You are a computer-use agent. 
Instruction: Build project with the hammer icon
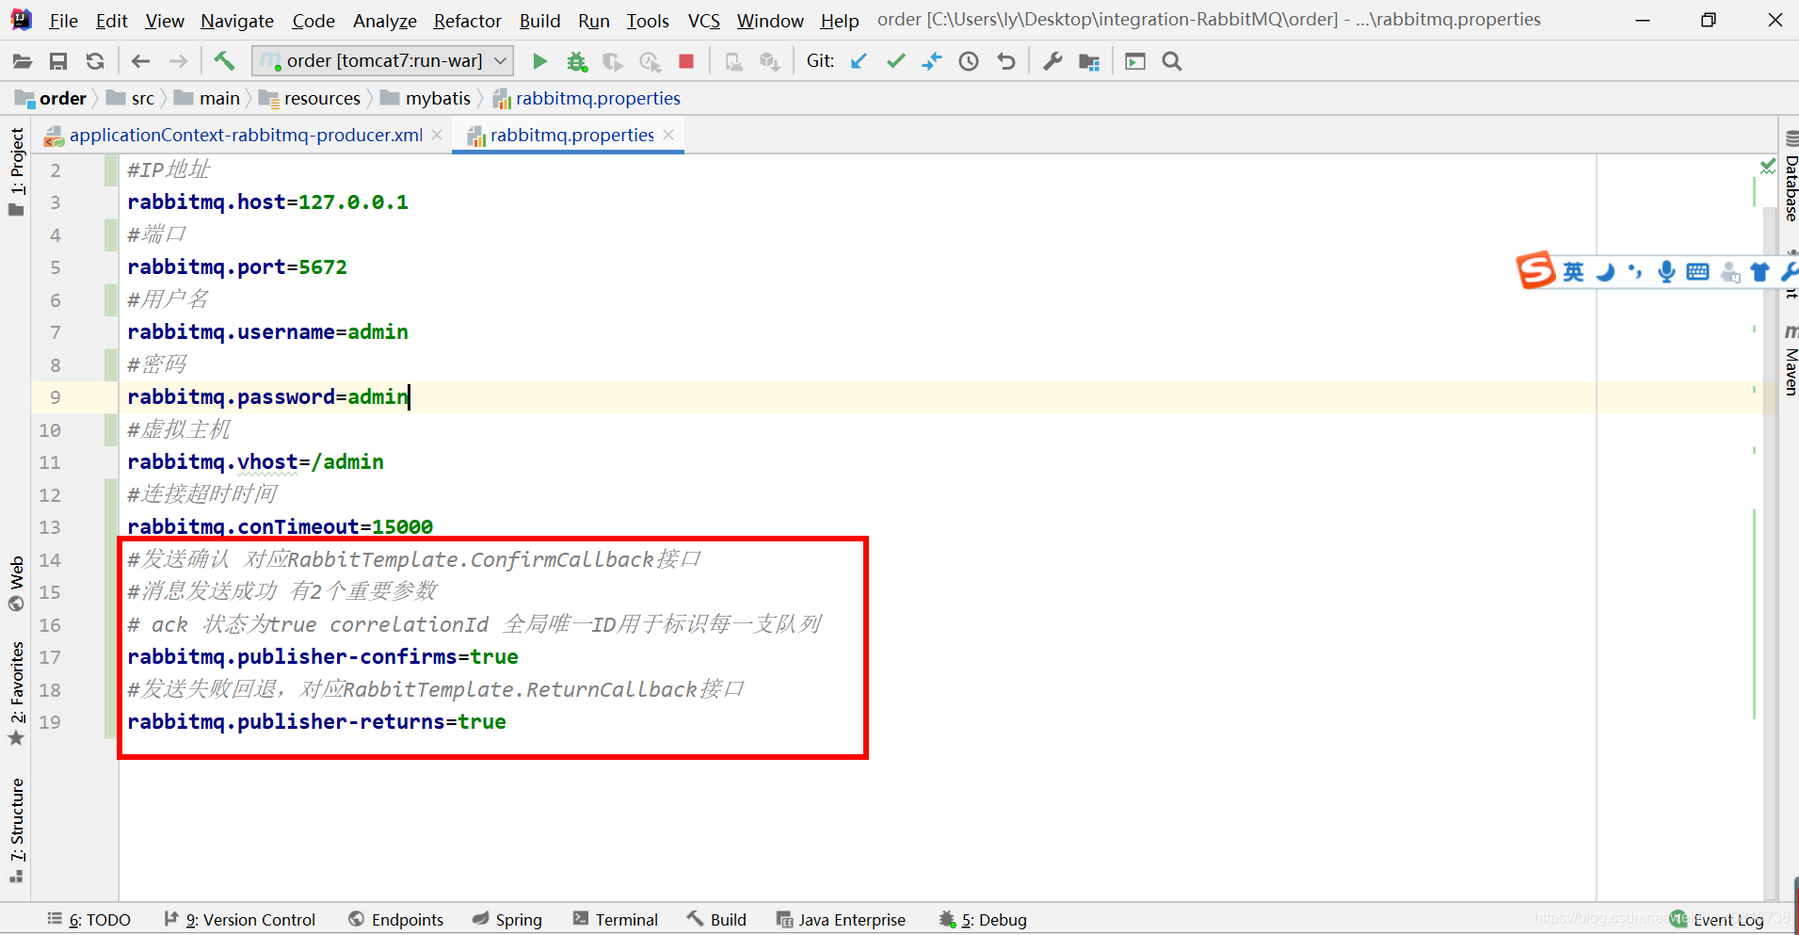pos(224,61)
